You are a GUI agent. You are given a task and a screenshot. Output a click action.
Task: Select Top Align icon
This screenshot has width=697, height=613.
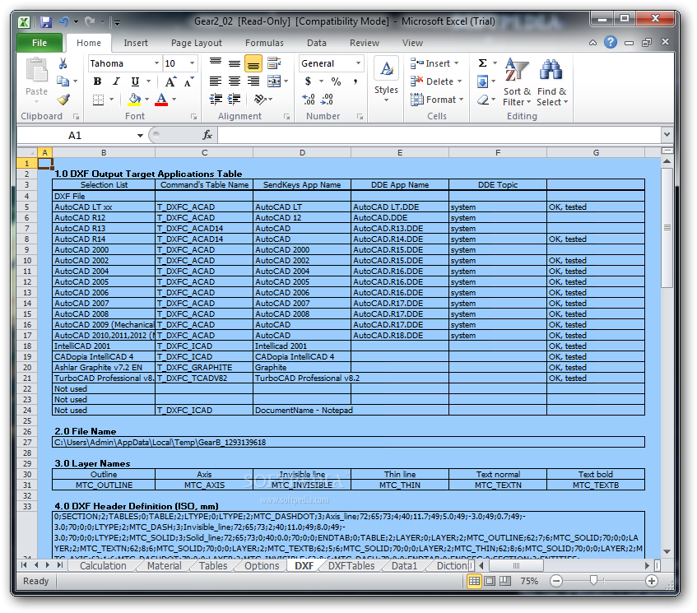(216, 63)
